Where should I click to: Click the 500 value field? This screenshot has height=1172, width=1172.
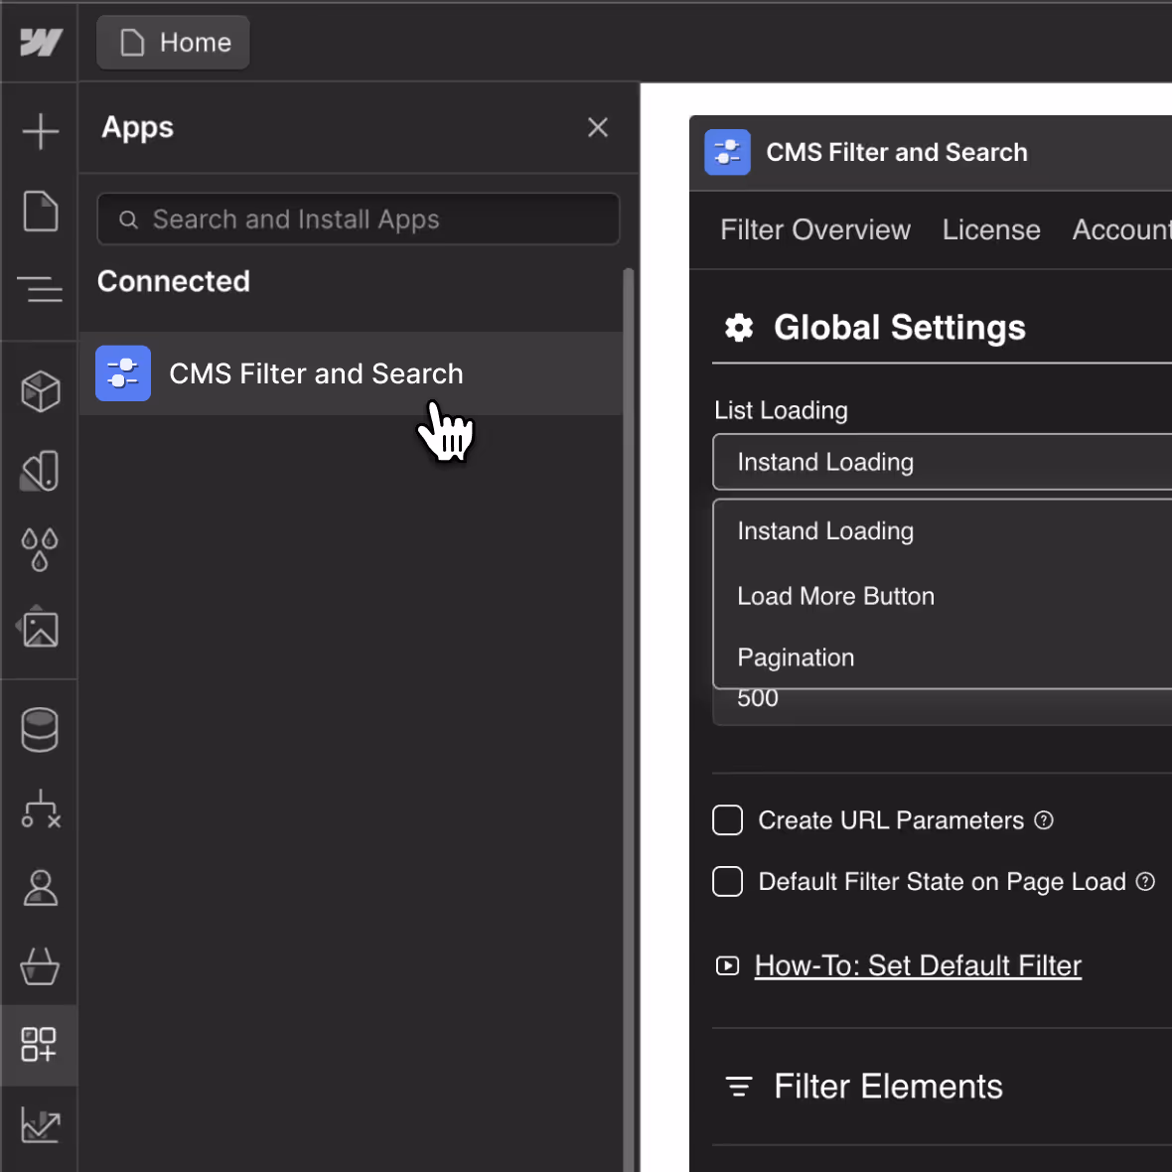pos(943,705)
